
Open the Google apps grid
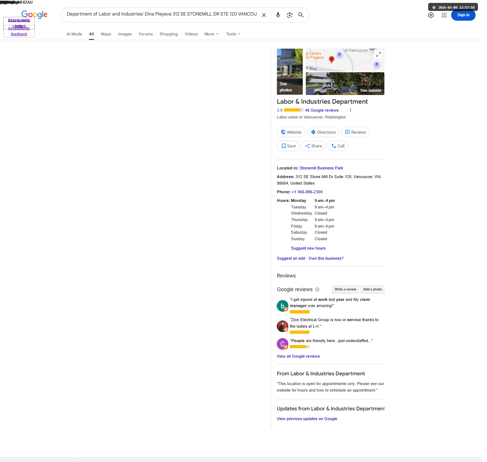click(x=444, y=15)
